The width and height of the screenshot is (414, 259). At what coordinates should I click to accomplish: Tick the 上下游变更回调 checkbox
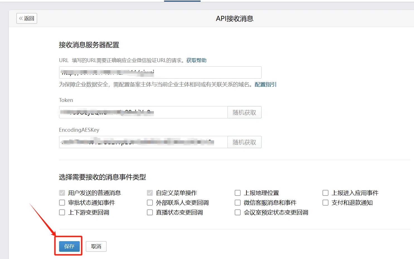(62, 212)
